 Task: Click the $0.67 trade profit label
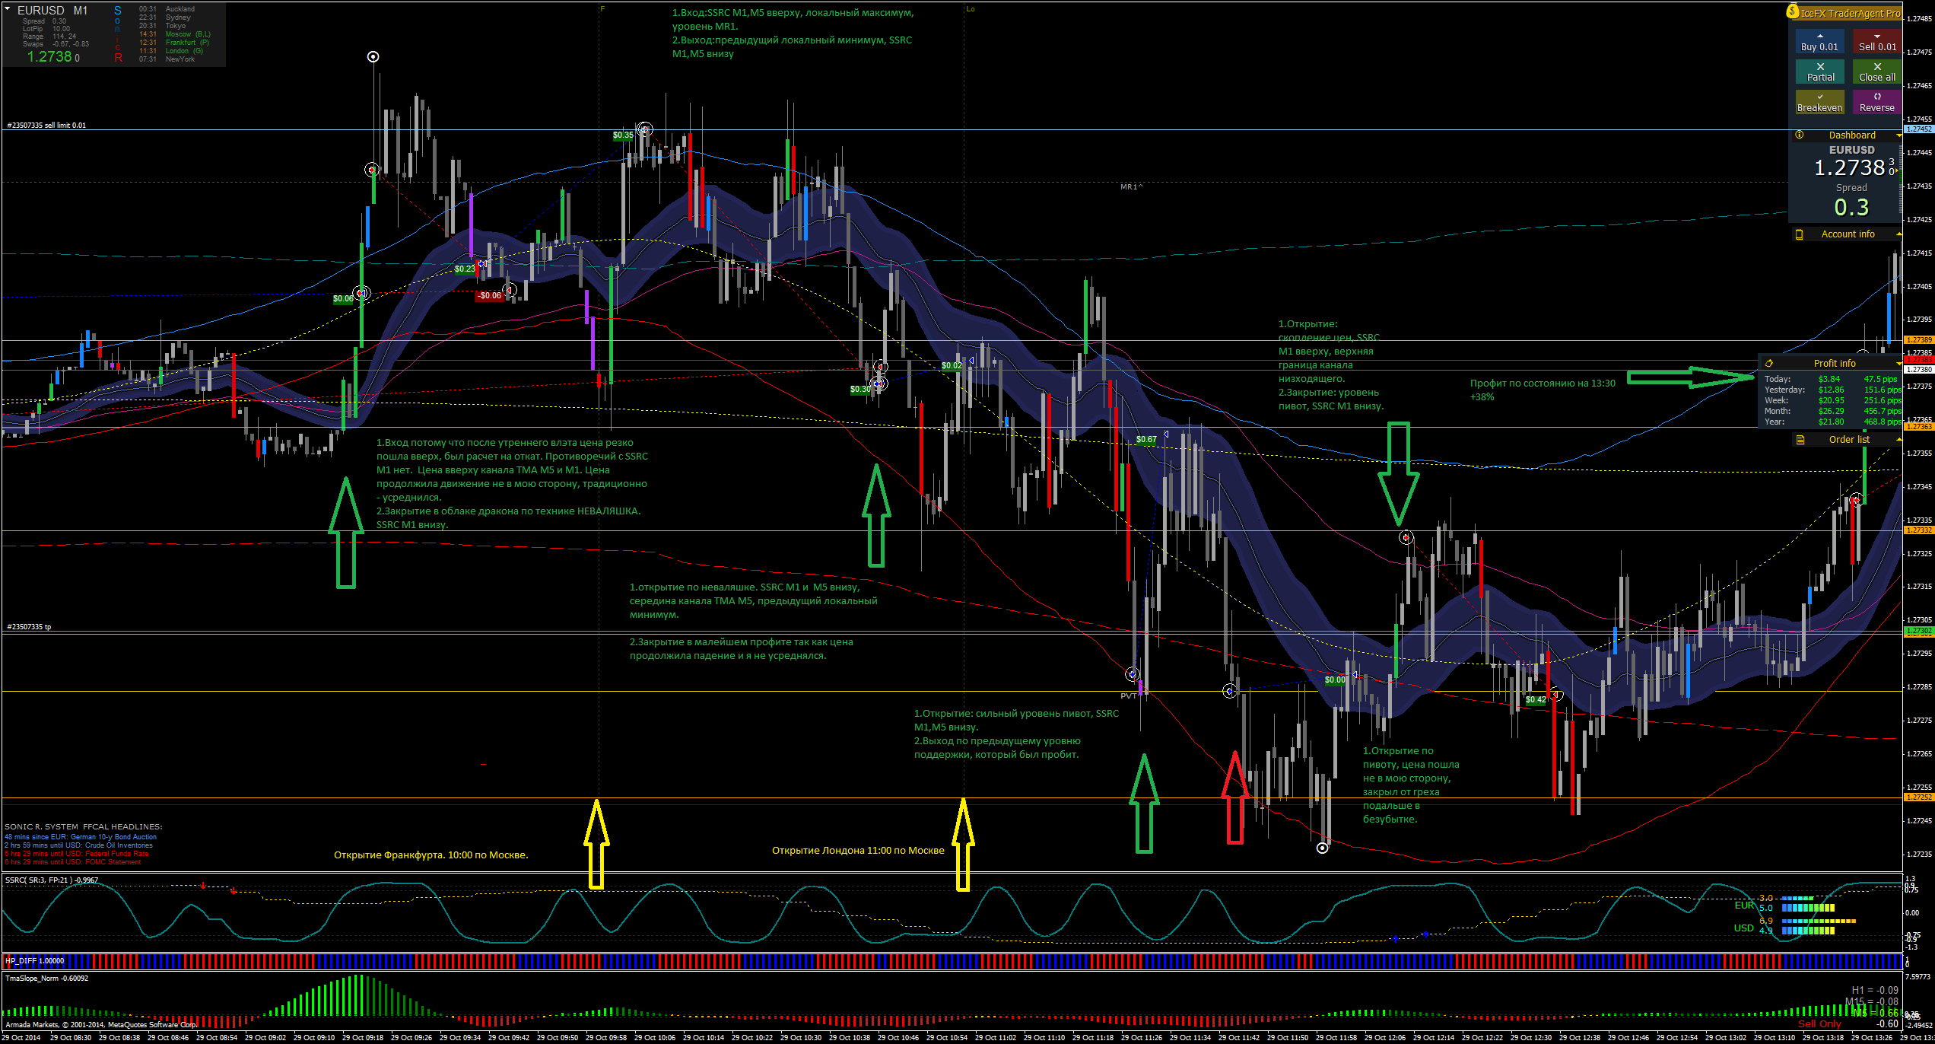(x=1146, y=440)
